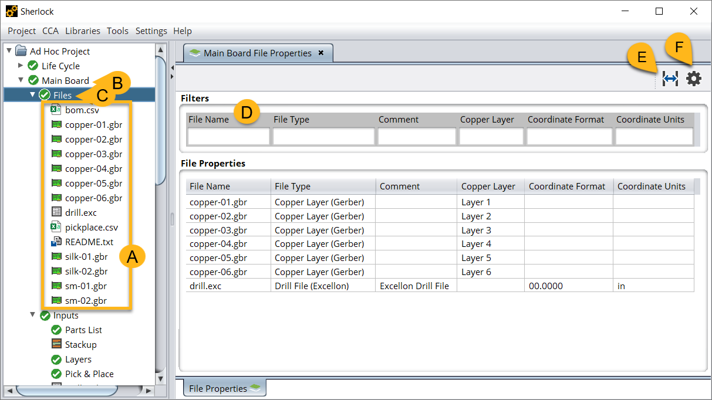Click inside the File Name filter field
Screen dimensions: 712x400
click(228, 136)
